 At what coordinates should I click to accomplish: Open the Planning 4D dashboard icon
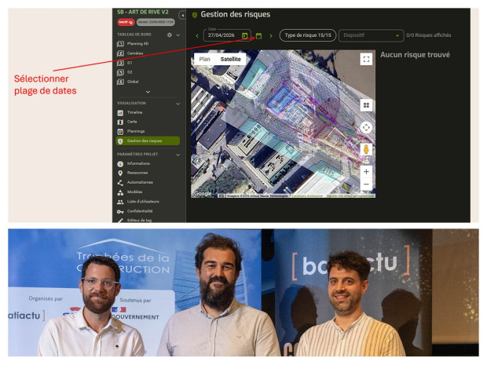tap(120, 44)
